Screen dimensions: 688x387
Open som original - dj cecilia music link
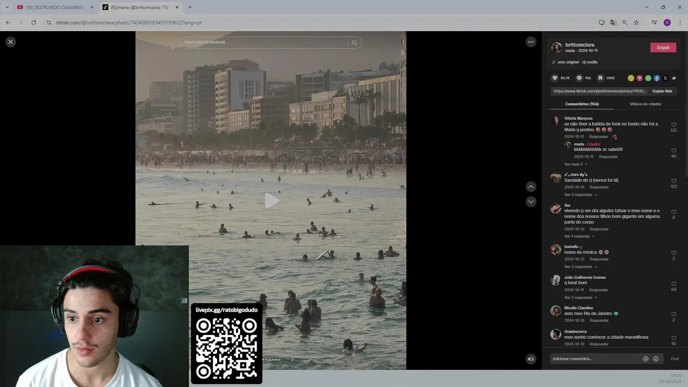(577, 62)
